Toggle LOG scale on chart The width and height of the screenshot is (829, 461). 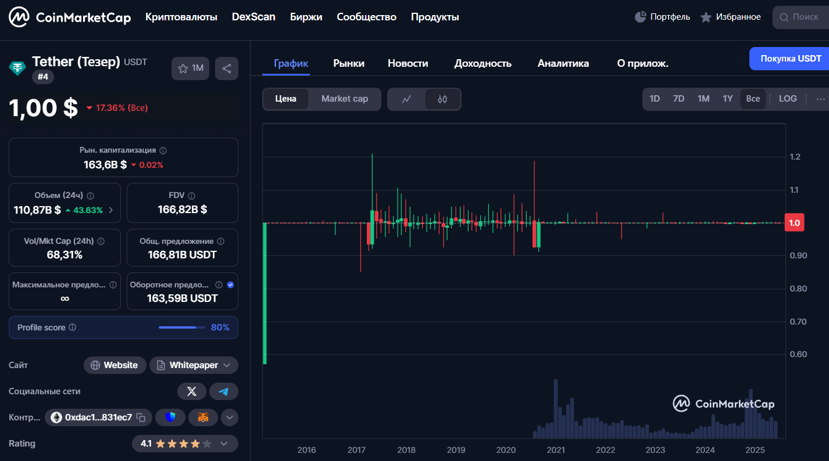point(788,99)
